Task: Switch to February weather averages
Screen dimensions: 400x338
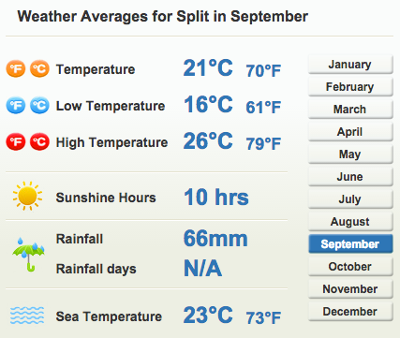Action: point(350,87)
